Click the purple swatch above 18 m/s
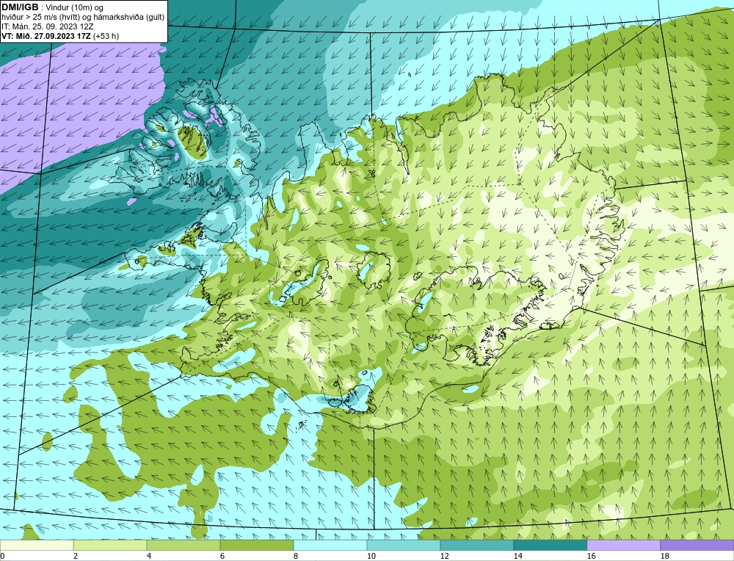This screenshot has width=734, height=561. 697,545
